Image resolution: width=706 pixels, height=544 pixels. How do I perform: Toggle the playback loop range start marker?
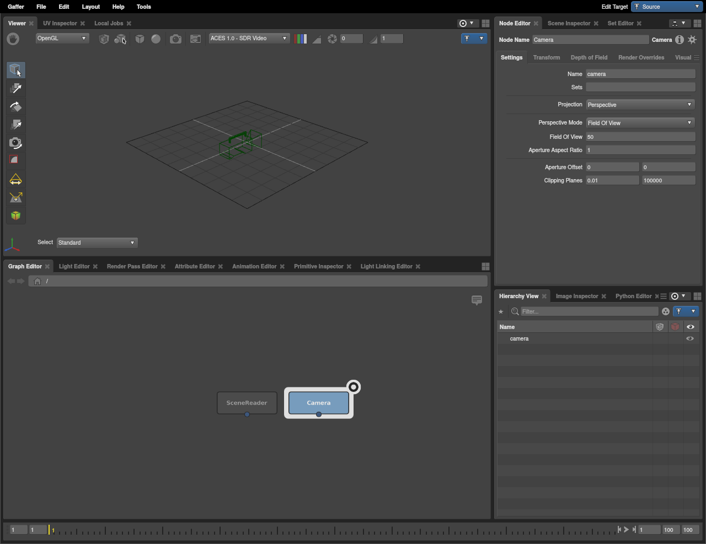point(619,530)
